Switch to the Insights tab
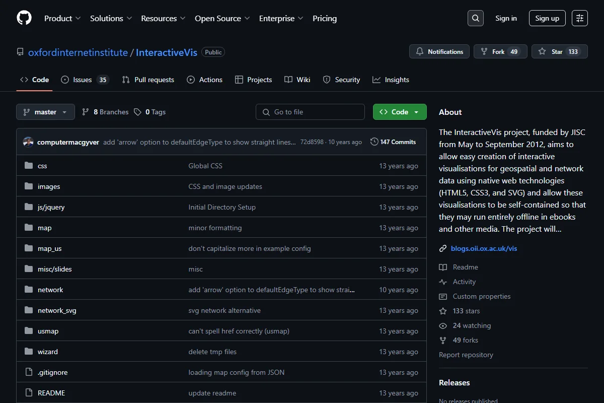Screen dimensions: 604x403 (391, 80)
